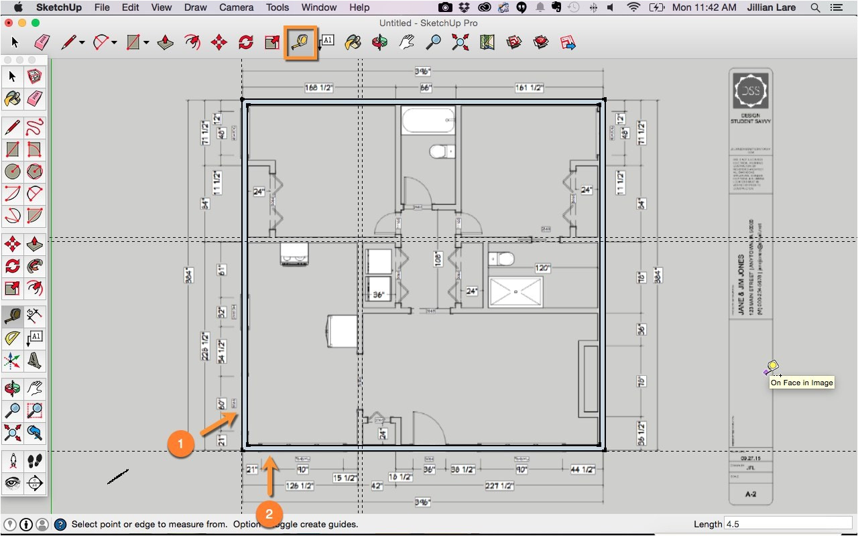Open the Camera menu

(x=236, y=7)
